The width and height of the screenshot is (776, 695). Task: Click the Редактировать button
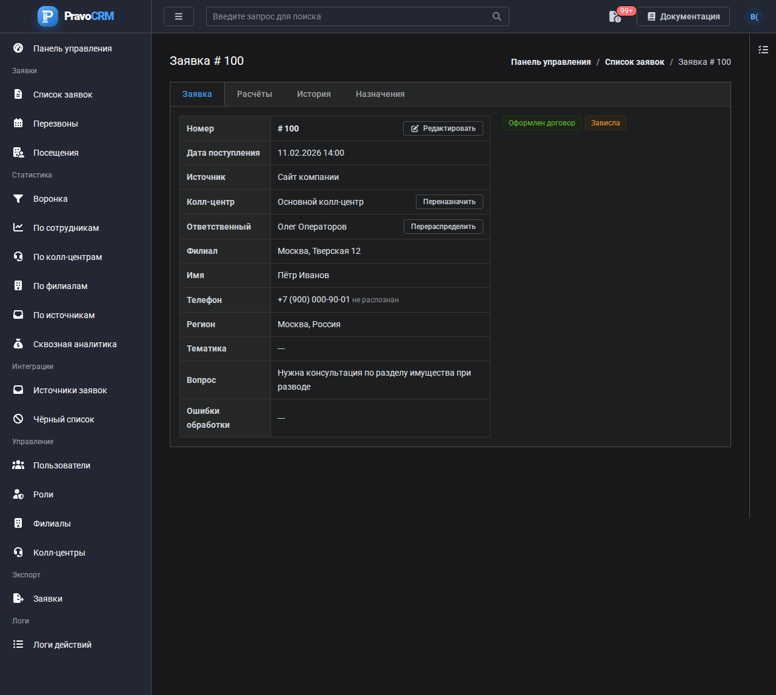pos(443,128)
